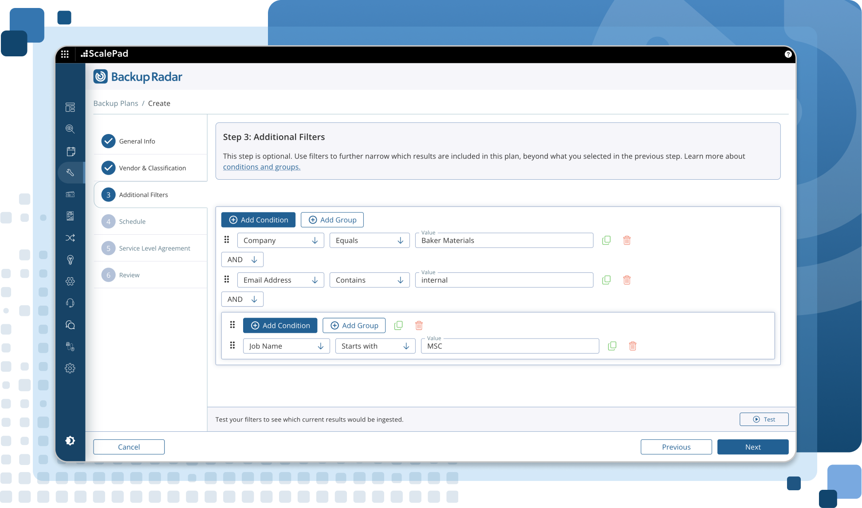This screenshot has width=862, height=508.
Task: Expand the Company field dropdown
Action: click(280, 240)
